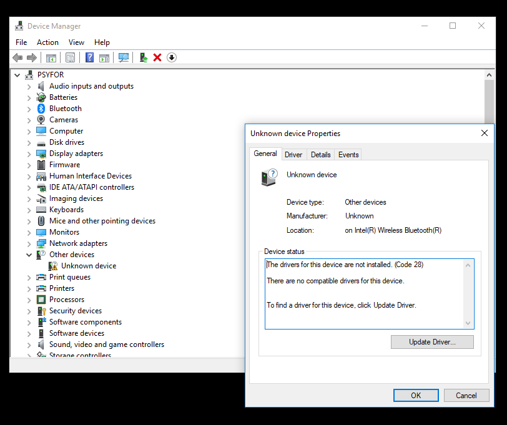507x425 pixels.
Task: Switch to the Events tab
Action: 348,155
